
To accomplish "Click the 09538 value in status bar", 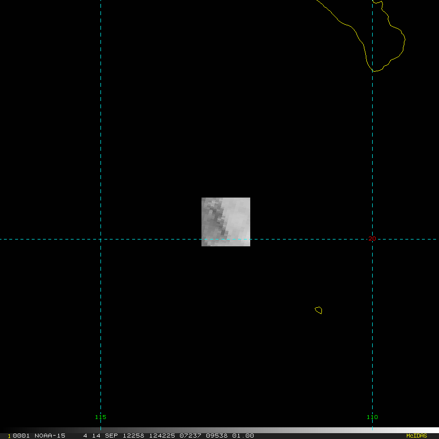I will coord(217,436).
